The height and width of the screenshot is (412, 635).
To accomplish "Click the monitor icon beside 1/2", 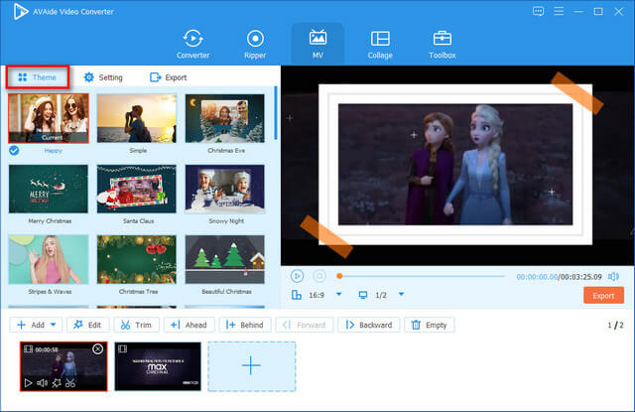I will coord(363,295).
